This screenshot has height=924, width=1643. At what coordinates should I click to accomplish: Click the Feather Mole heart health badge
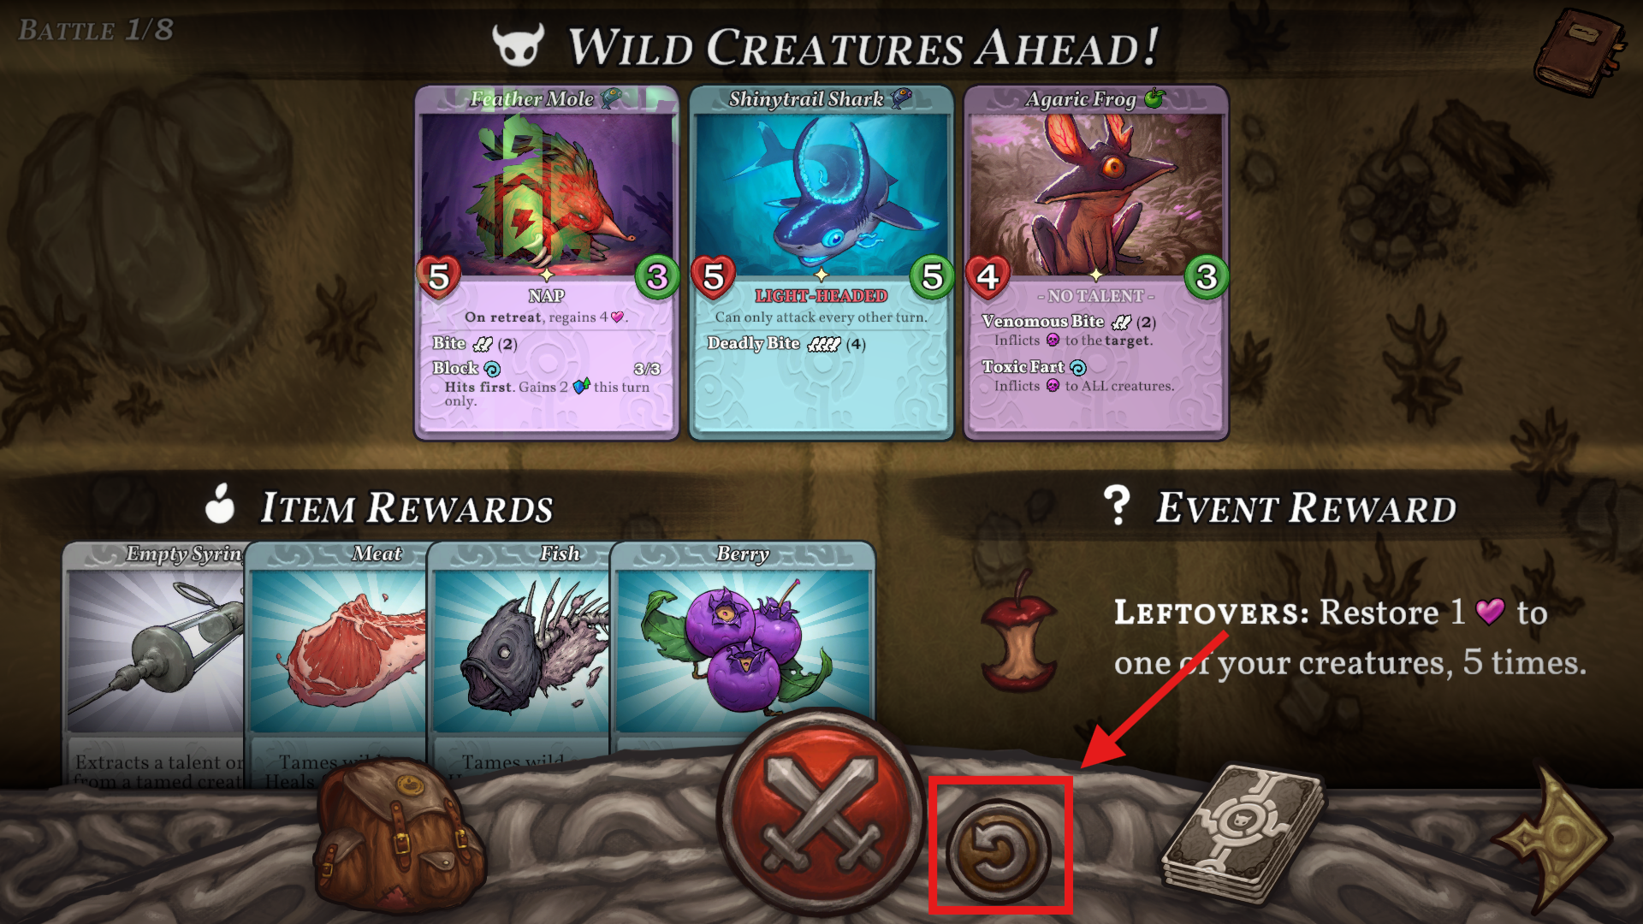coord(439,277)
